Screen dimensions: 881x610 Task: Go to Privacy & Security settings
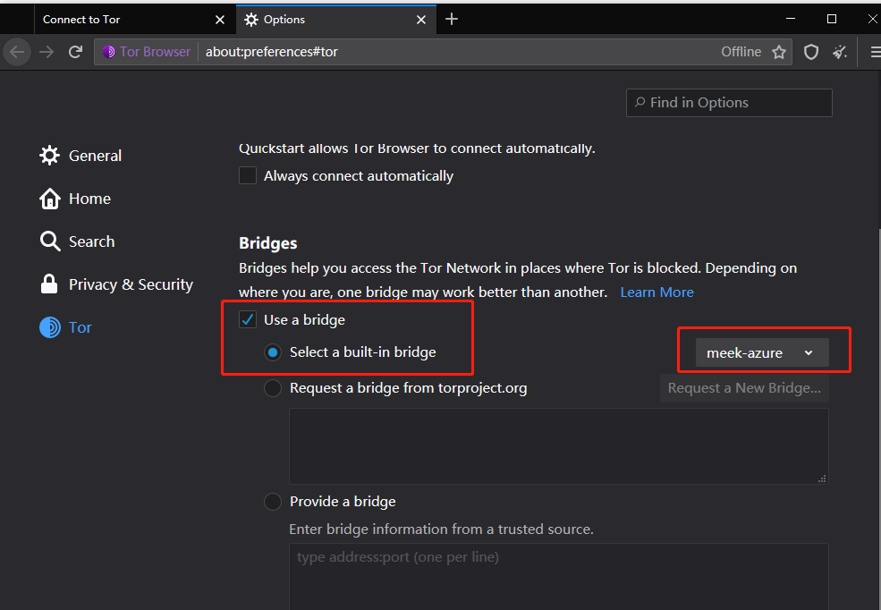click(x=131, y=284)
